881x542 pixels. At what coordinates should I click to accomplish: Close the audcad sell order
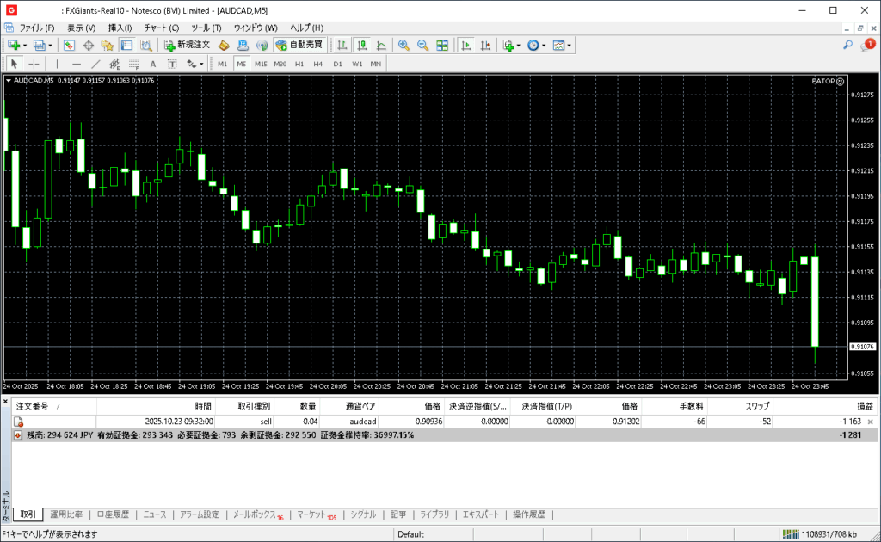(870, 422)
